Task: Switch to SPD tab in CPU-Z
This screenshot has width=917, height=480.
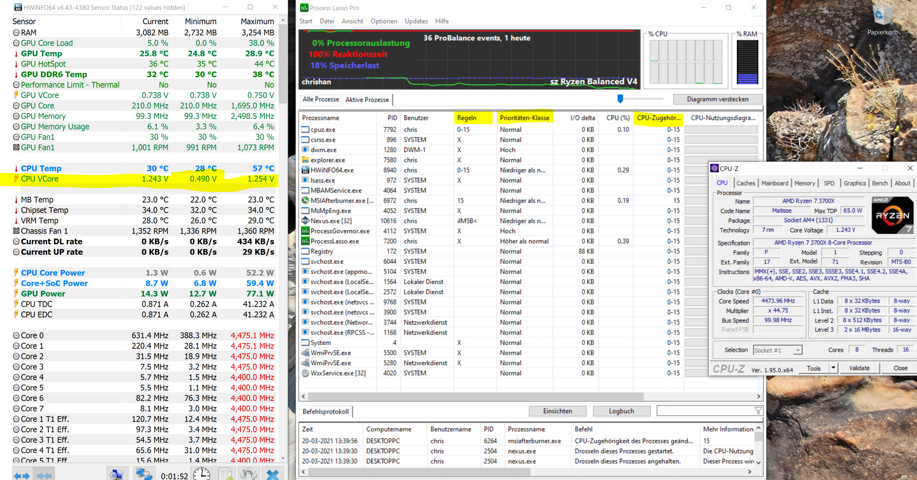Action: coord(829,183)
